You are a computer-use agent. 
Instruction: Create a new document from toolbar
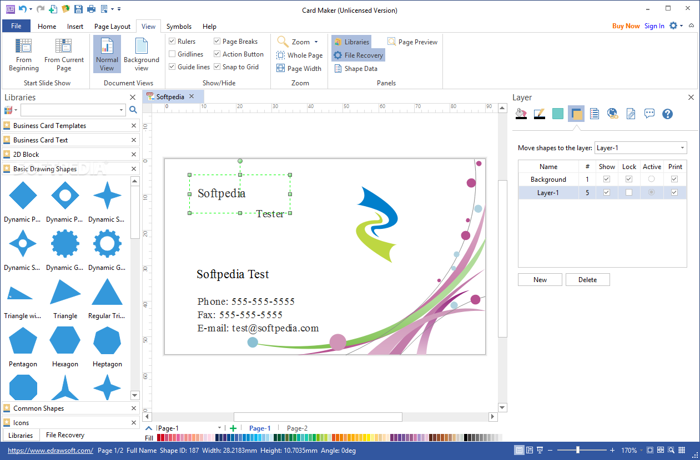(53, 9)
